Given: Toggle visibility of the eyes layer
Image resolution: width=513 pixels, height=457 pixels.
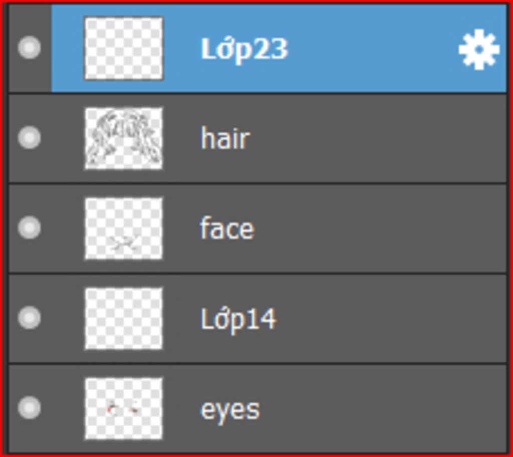Looking at the screenshot, I should (x=29, y=407).
